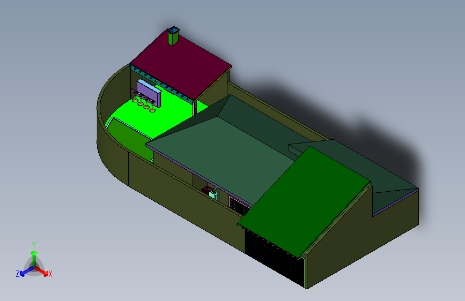This screenshot has width=465, height=301.
Task: Pick the pink door post of the small house
Action: pyautogui.click(x=194, y=108)
